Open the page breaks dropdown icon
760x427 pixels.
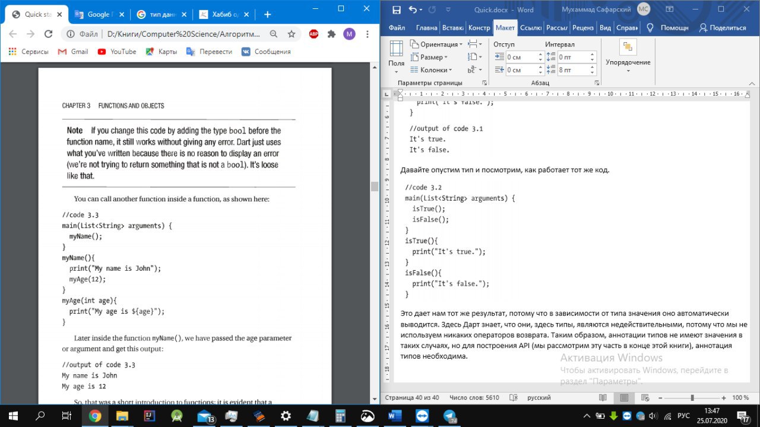[474, 45]
